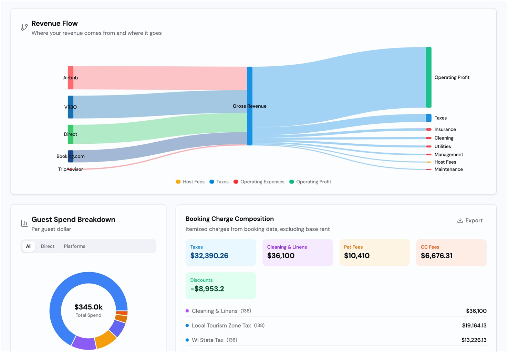
Task: Click the Pet Fees card
Action: coord(374,252)
